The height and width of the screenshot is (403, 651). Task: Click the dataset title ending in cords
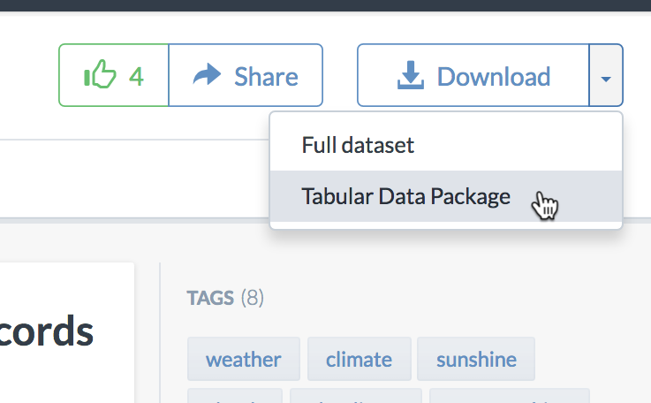[47, 331]
